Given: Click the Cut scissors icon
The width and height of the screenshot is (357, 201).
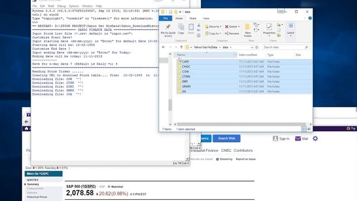Looking at the screenshot, I should 199,25.
